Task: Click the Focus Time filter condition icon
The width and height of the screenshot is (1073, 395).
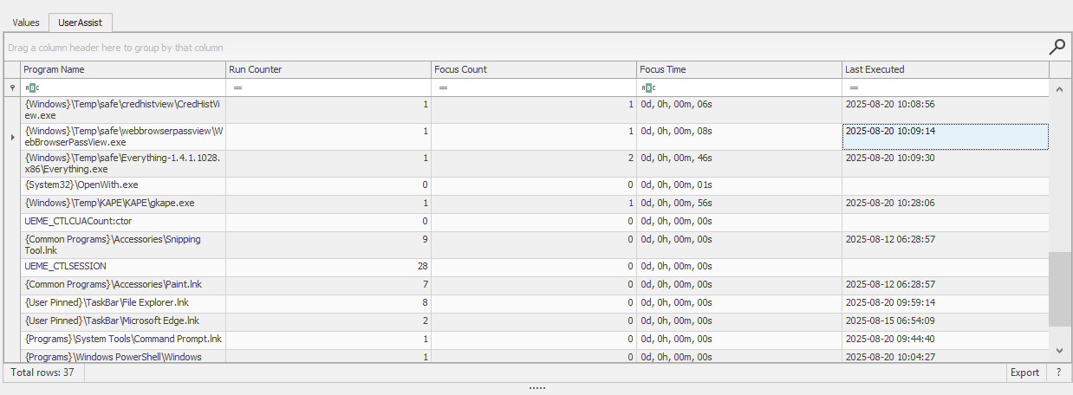Action: coord(647,87)
